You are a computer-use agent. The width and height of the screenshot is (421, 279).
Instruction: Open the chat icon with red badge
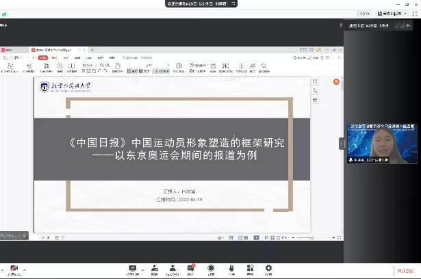[x=191, y=269]
